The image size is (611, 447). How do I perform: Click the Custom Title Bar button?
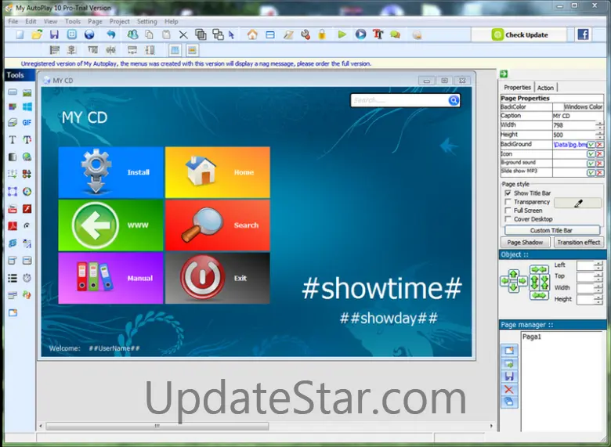[551, 230]
